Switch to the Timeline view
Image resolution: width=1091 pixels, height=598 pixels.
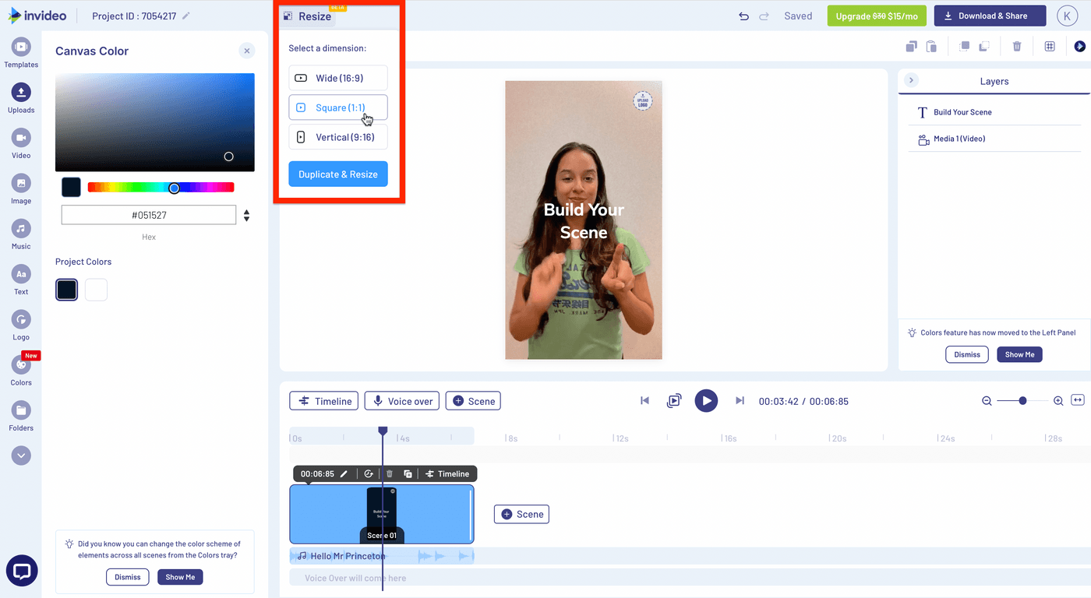click(x=323, y=400)
